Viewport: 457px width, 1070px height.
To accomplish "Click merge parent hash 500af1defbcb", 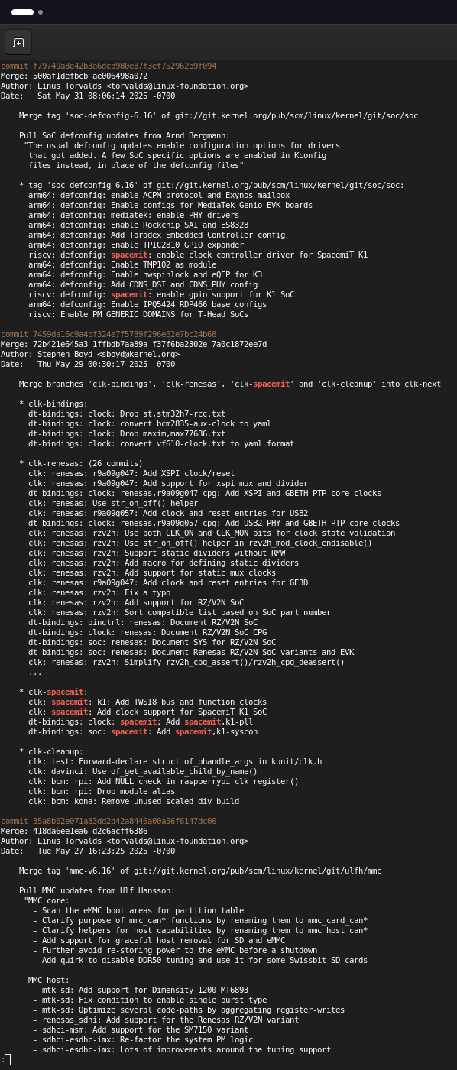I will point(60,76).
